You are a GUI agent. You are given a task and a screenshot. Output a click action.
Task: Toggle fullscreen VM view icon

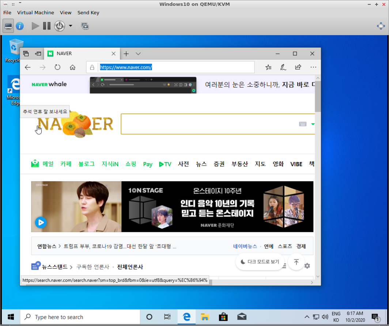coord(381,26)
